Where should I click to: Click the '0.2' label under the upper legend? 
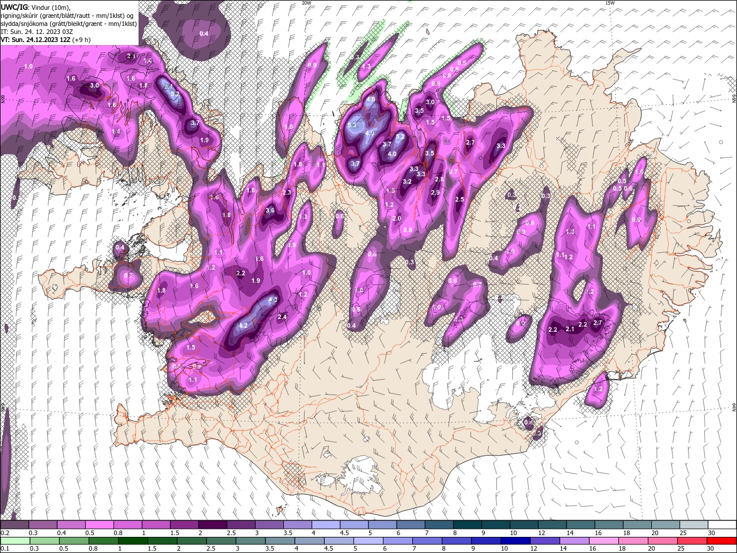pos(5,533)
